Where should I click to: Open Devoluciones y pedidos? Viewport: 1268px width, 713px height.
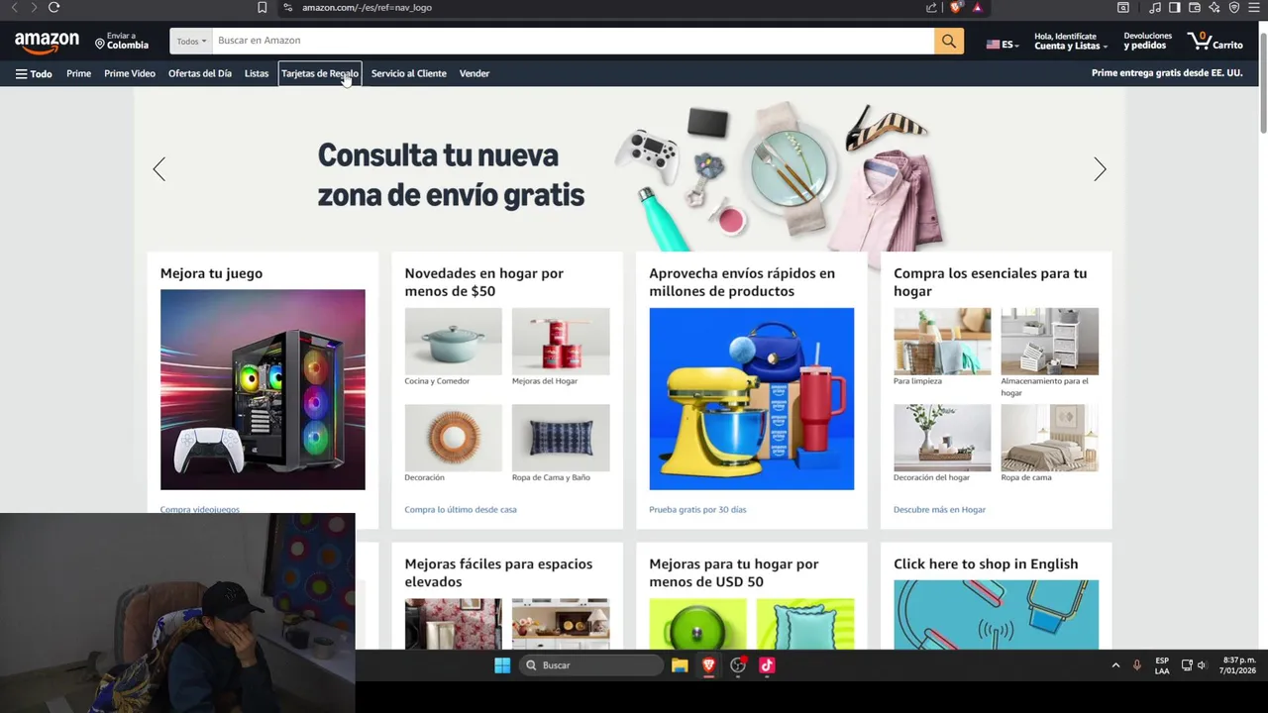pyautogui.click(x=1147, y=42)
